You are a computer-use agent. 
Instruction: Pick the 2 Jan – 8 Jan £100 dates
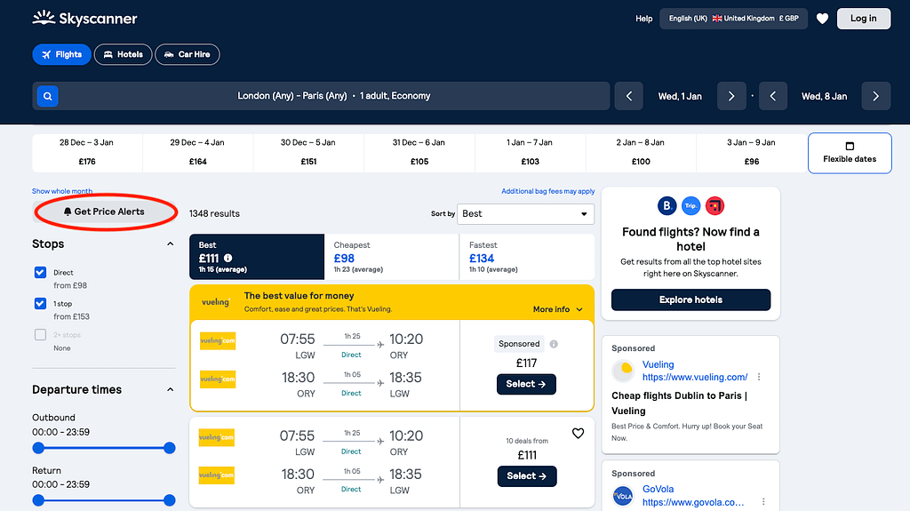pos(641,153)
